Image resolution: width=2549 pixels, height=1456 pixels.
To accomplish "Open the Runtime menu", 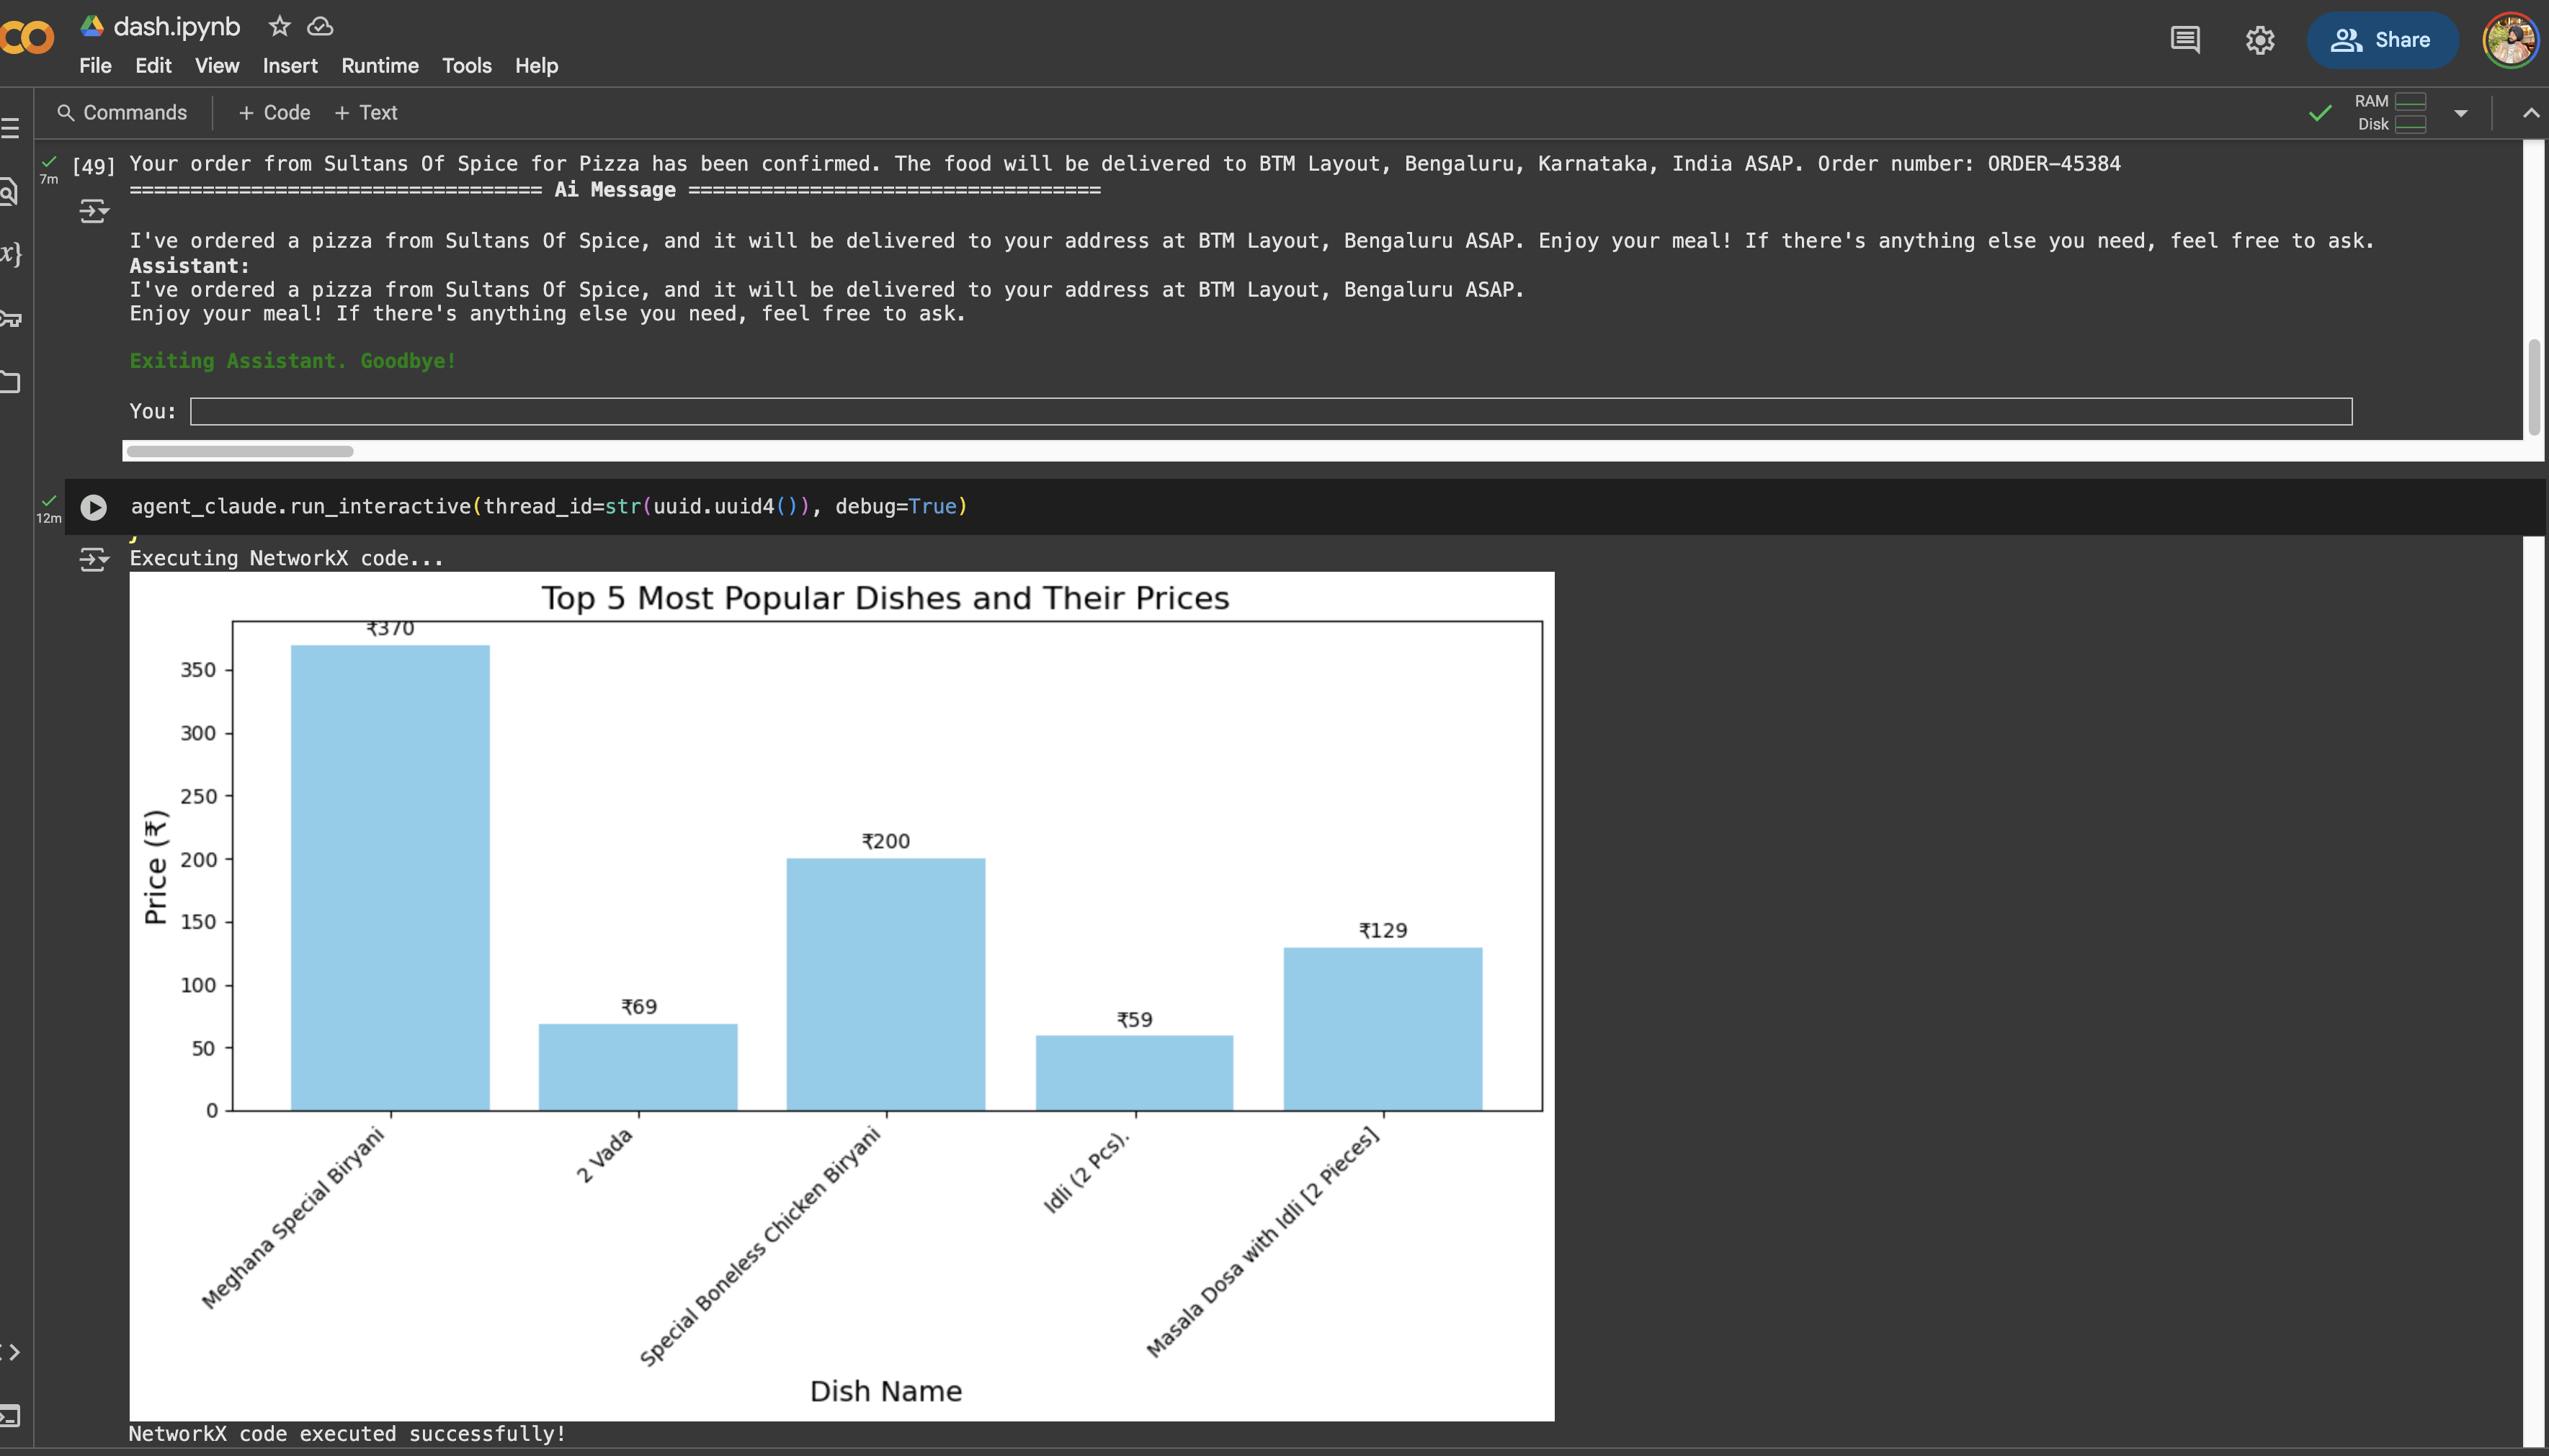I will coord(379,66).
